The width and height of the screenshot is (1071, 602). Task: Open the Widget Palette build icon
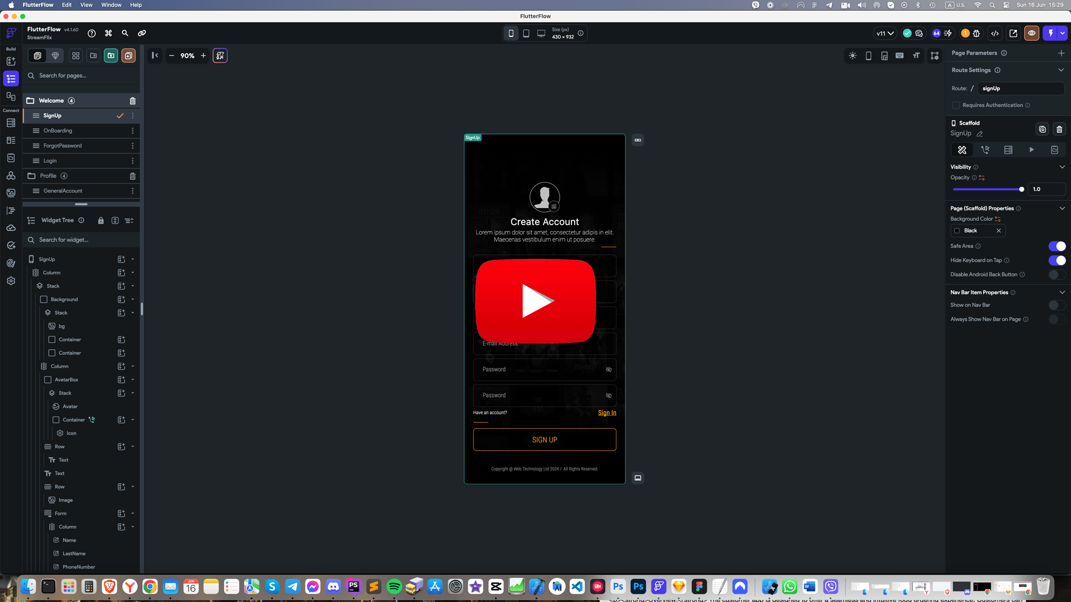11,61
